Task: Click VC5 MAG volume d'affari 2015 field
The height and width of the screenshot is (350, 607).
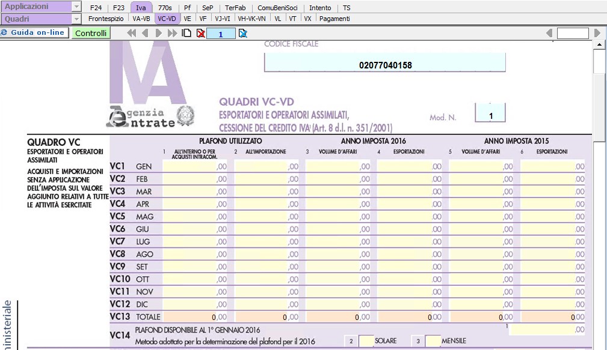Action: tap(481, 216)
